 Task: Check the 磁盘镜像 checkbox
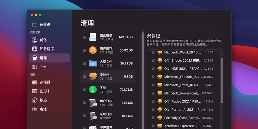point(84,37)
